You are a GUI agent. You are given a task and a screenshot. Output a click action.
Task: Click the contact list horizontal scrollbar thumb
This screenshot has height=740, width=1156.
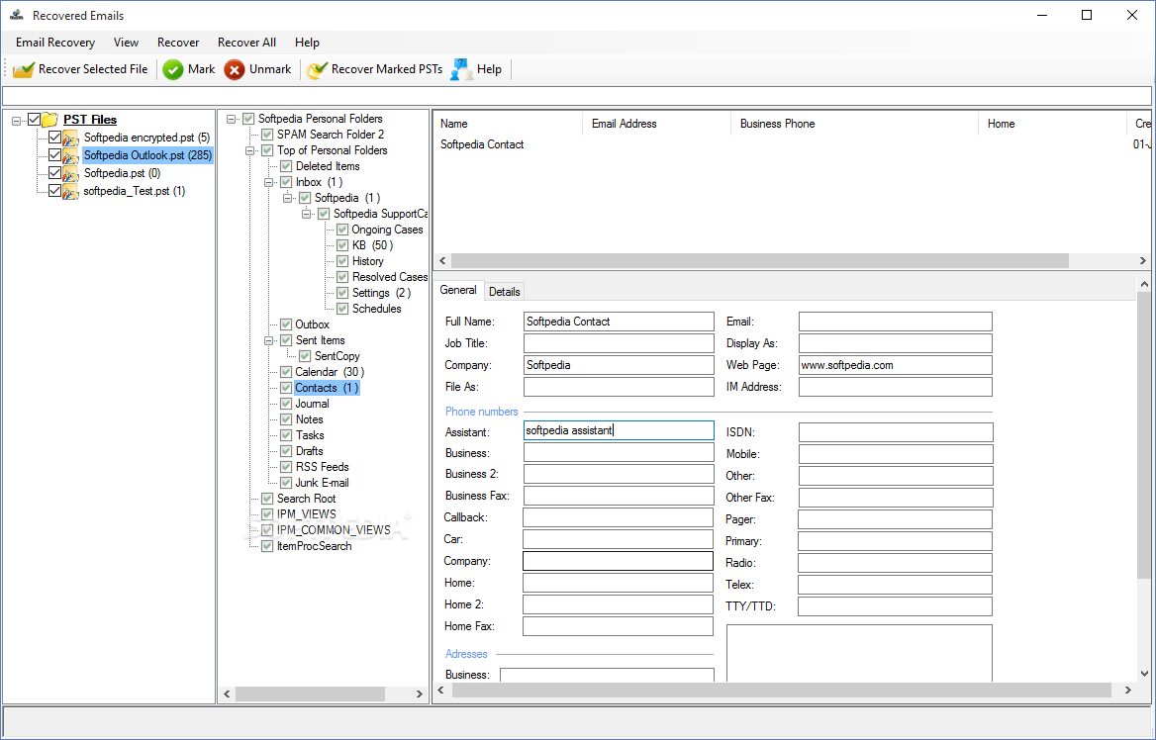point(759,261)
